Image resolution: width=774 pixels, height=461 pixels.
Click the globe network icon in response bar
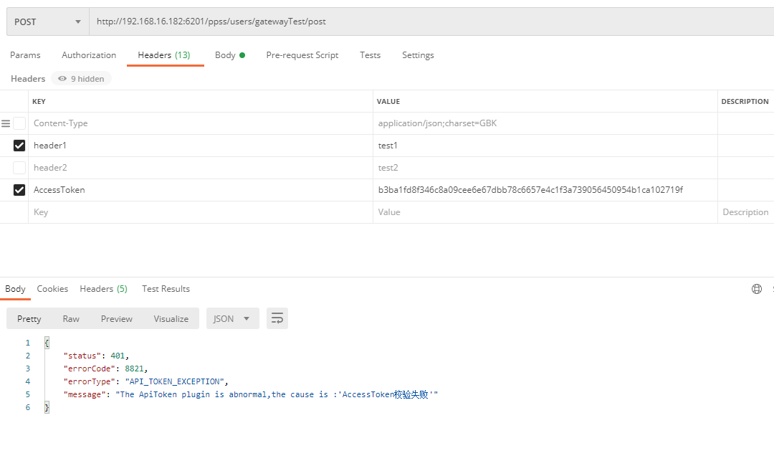tap(756, 289)
